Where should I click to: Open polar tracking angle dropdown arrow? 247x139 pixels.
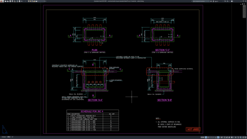[x=210, y=137]
